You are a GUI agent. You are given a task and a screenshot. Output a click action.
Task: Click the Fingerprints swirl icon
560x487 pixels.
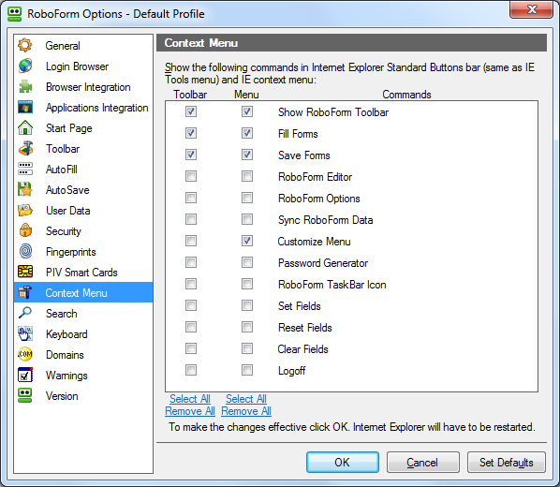pos(25,252)
